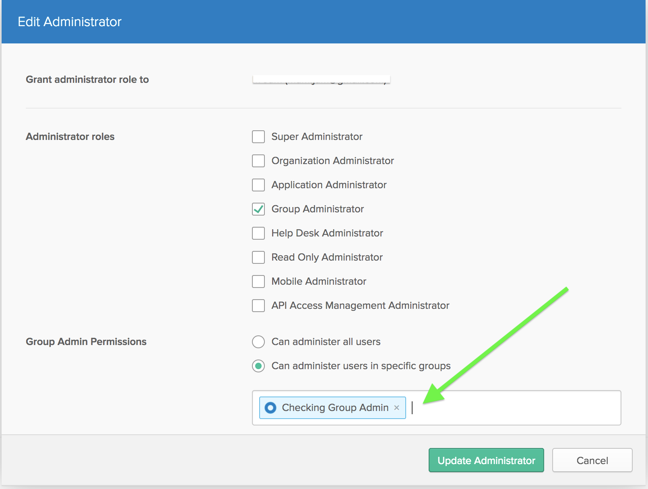The image size is (648, 489).
Task: Select the Read Only Administrator checkbox
Action: 258,257
